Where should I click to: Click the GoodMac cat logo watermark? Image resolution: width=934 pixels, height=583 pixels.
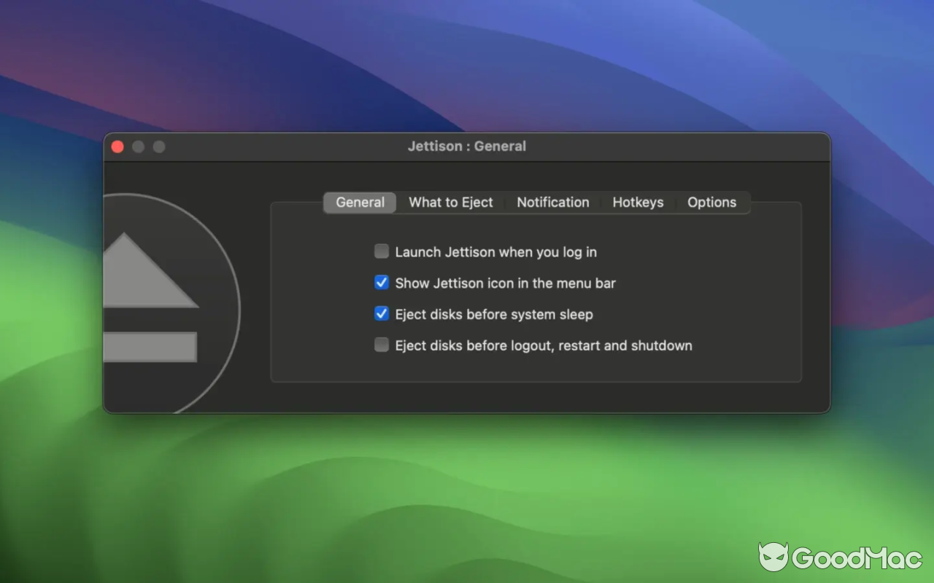coord(773,557)
